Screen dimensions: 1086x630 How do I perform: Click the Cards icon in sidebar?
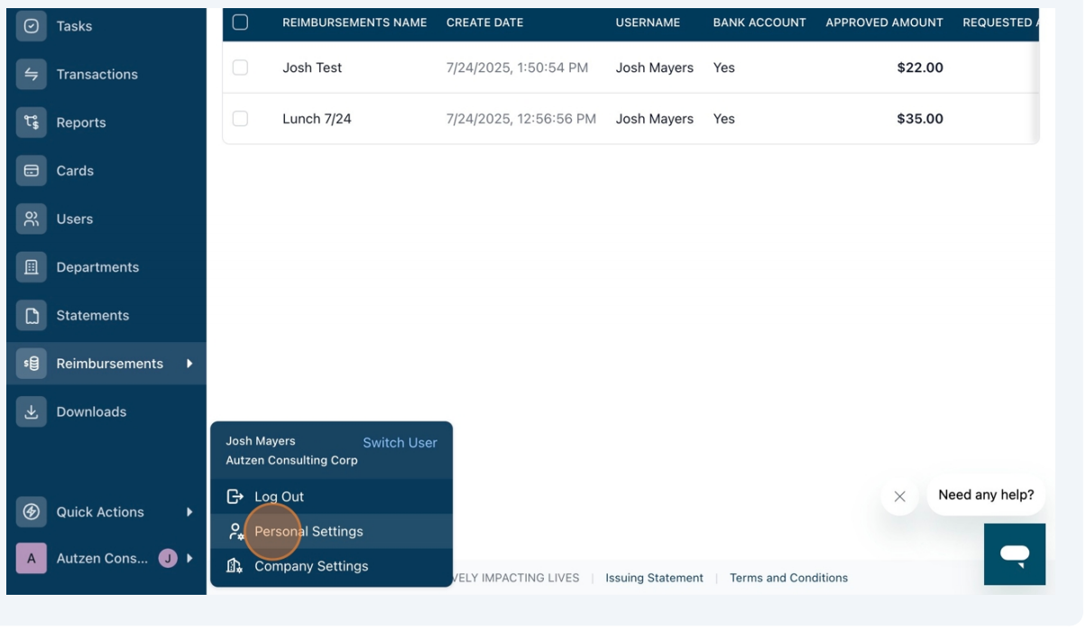tap(31, 171)
